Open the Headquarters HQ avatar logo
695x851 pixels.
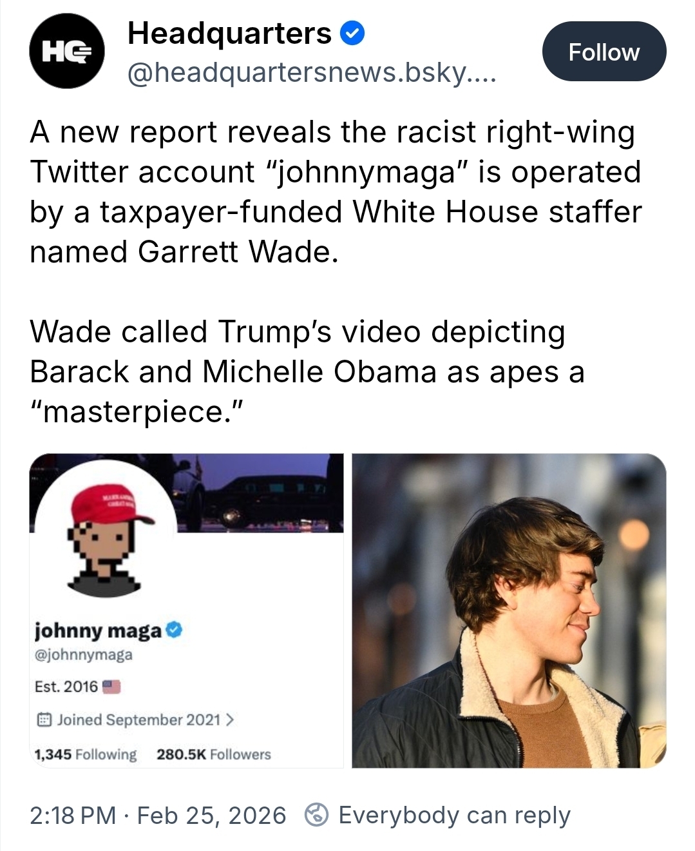point(67,51)
